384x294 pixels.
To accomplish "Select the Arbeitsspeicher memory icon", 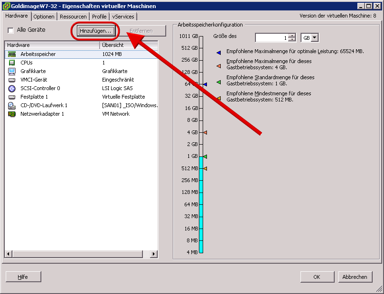I will 12,54.
